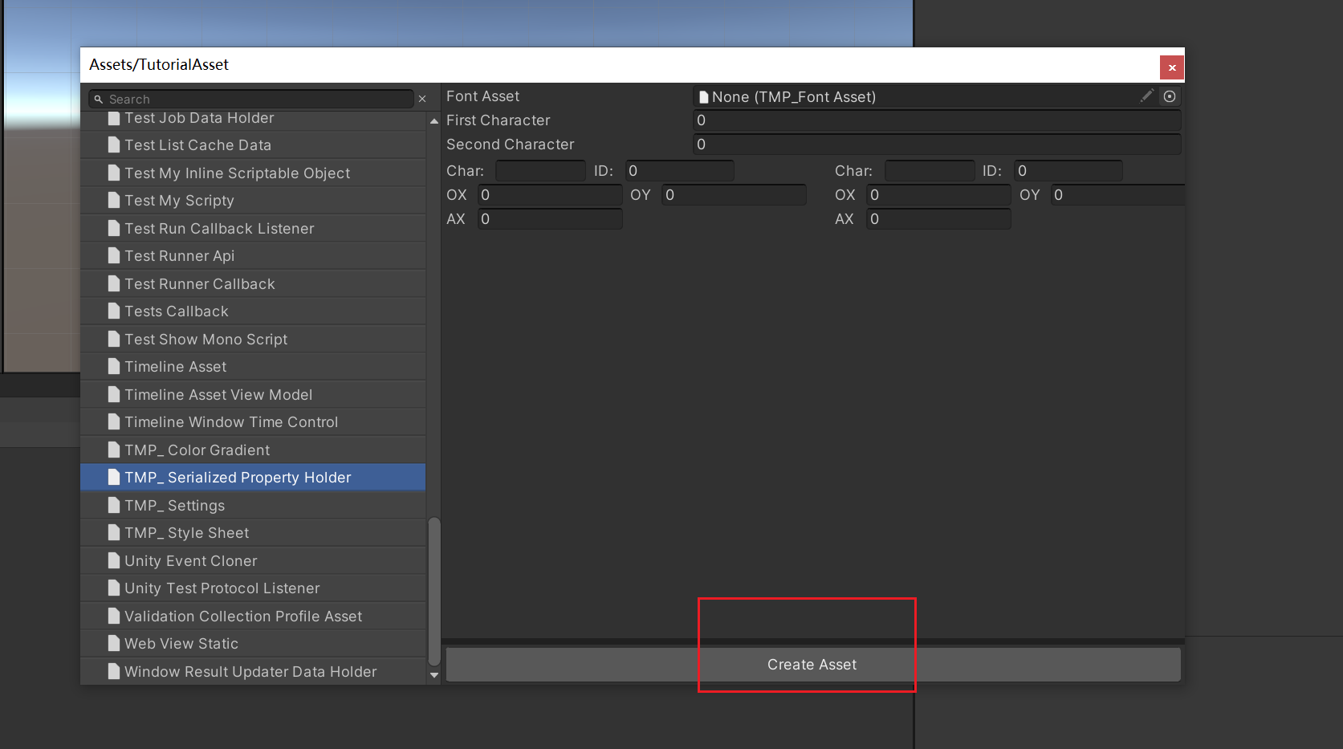Select Test Show Mono Script
The width and height of the screenshot is (1343, 749).
(x=253, y=340)
